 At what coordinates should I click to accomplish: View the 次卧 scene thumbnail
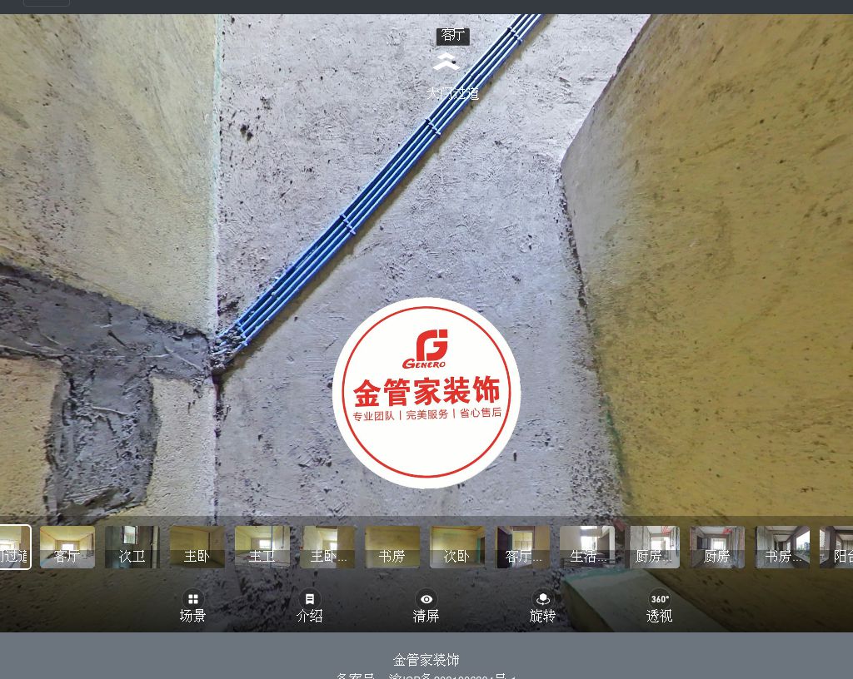(457, 547)
